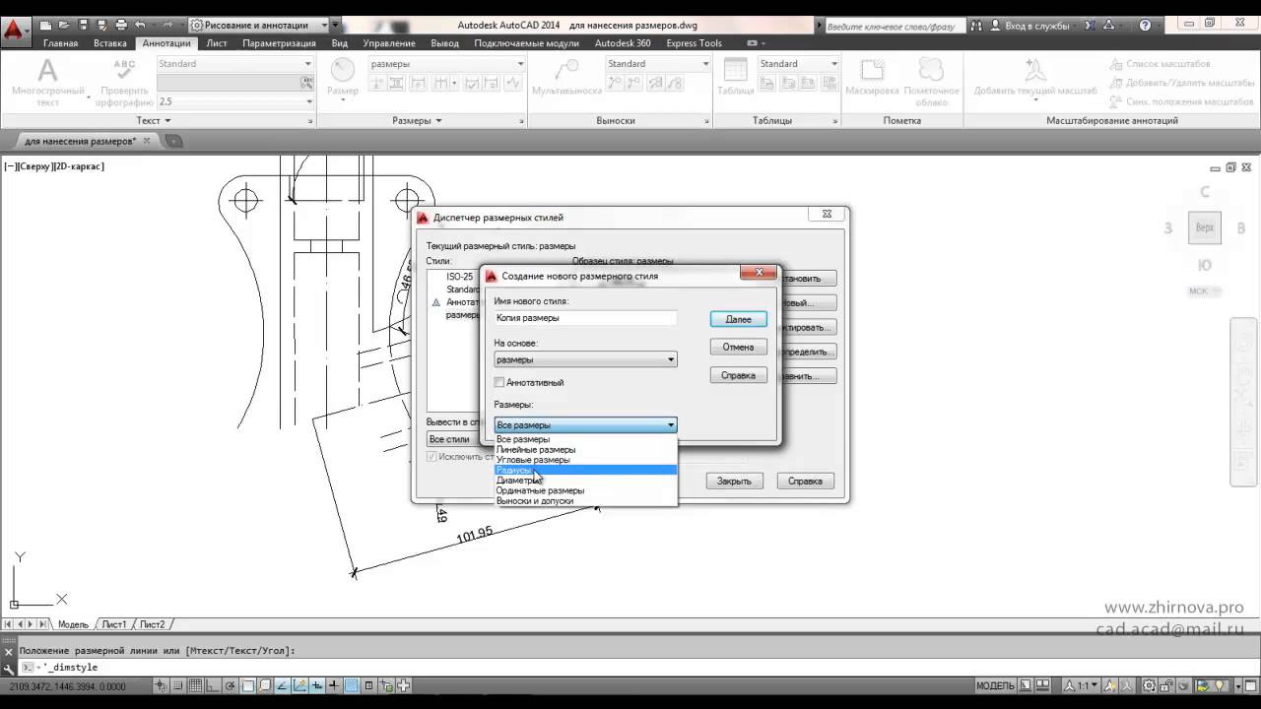1261x709 pixels.
Task: Click the Отмена button
Action: 738,347
